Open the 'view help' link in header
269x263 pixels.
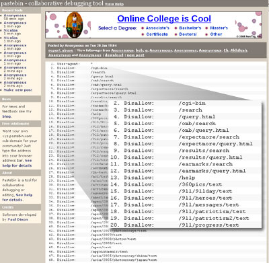coord(114,4)
